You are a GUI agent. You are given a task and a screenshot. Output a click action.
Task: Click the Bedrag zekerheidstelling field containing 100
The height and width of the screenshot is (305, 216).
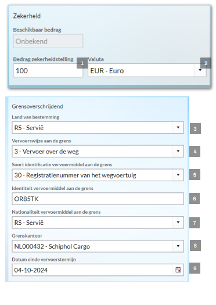(x=48, y=71)
